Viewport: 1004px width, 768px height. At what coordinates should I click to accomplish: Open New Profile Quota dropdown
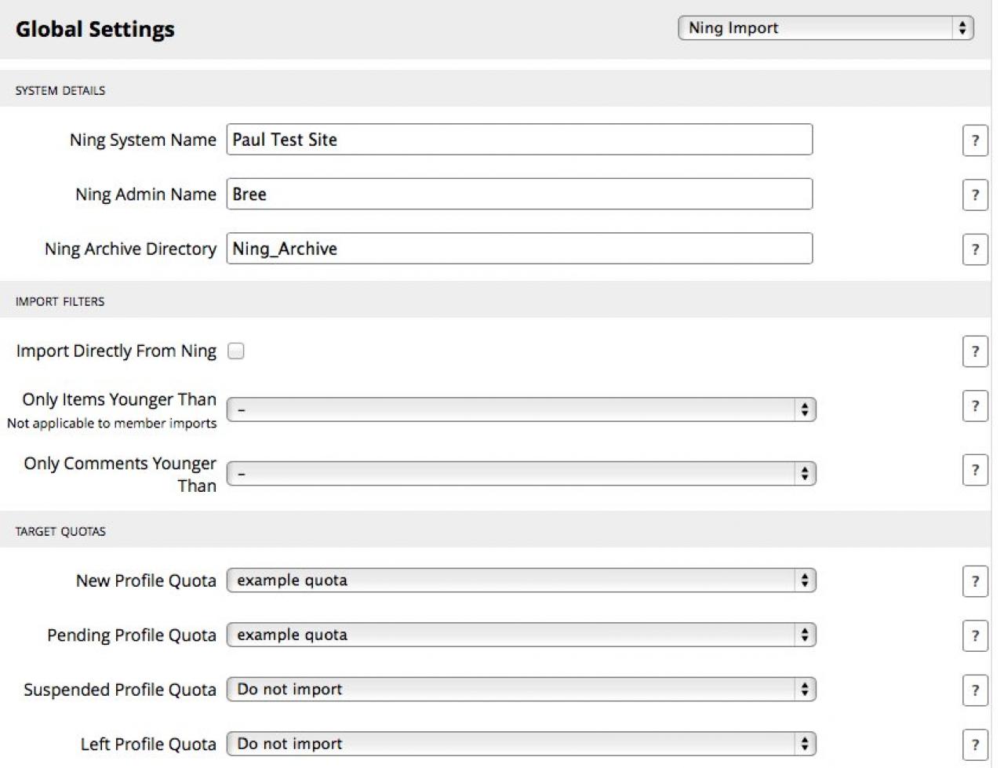[x=521, y=581]
